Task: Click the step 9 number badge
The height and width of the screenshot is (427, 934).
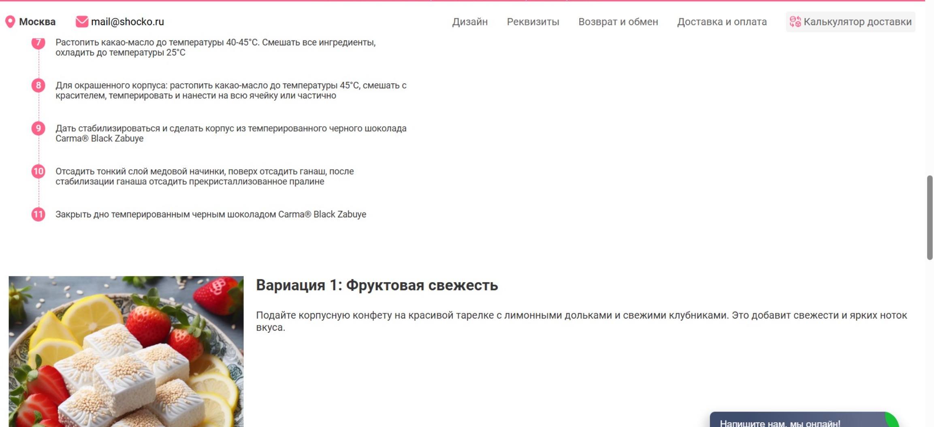Action: click(x=38, y=128)
